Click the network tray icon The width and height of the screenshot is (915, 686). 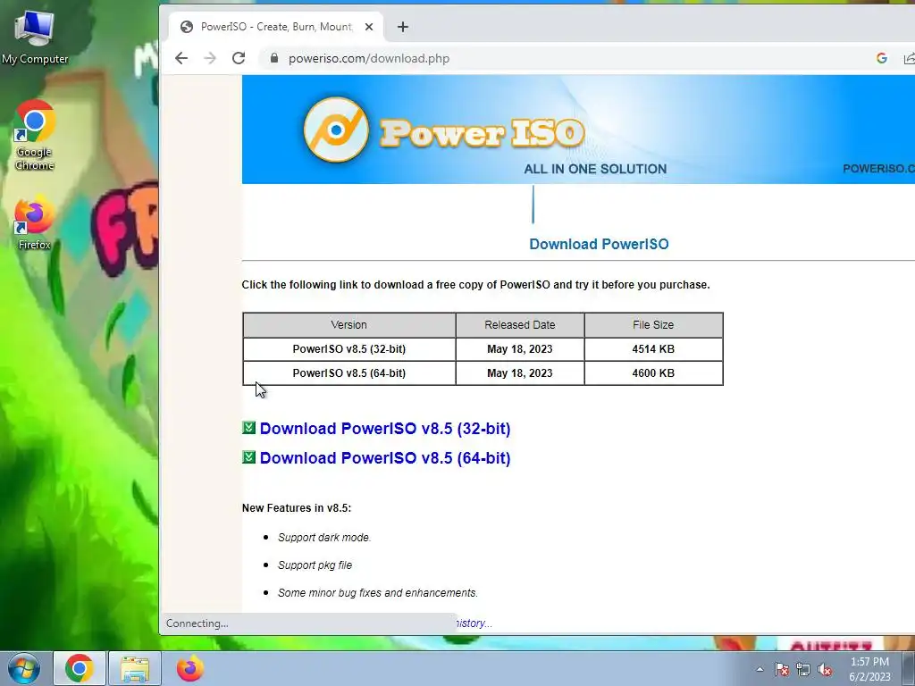(803, 669)
